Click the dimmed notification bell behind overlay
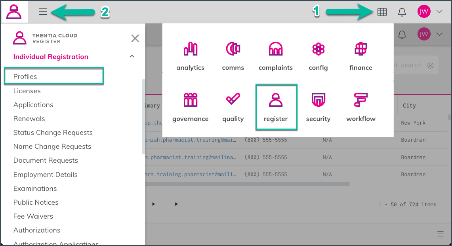The width and height of the screenshot is (452, 246). (x=402, y=35)
